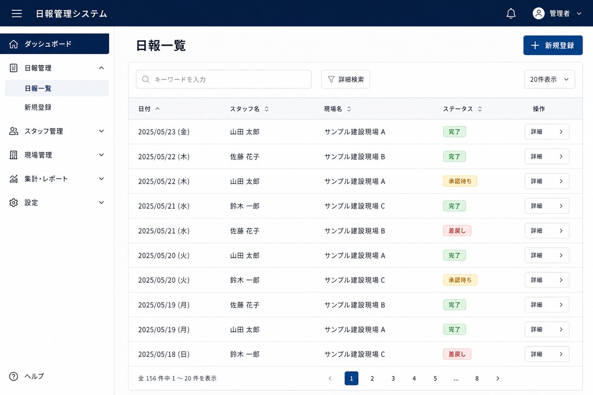Click the funnel icon on 詳細検索
Image resolution: width=593 pixels, height=395 pixels.
331,79
